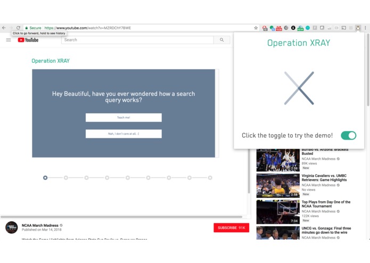Click the Secure padlock site info
Image resolution: width=370 pixels, height=263 pixels.
(x=33, y=28)
